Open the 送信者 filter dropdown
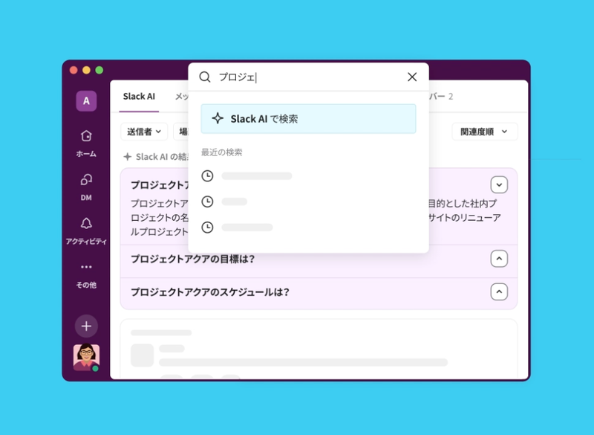 click(x=143, y=132)
